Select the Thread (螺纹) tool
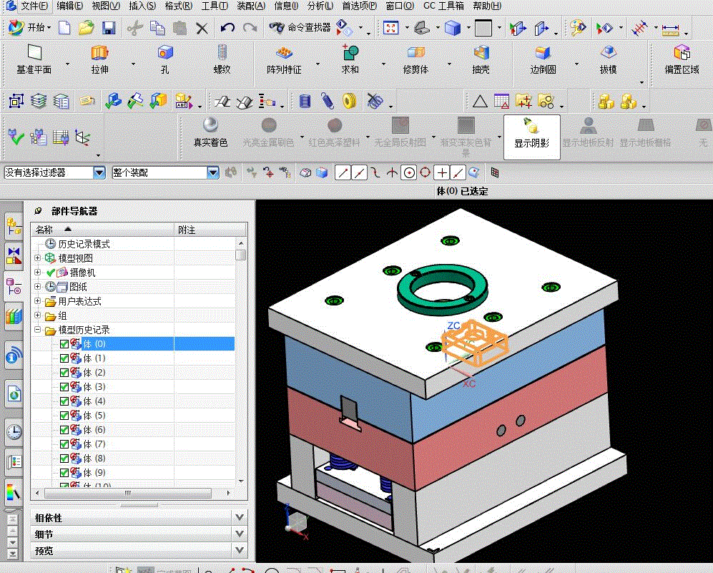This screenshot has height=573, width=713. pyautogui.click(x=222, y=59)
